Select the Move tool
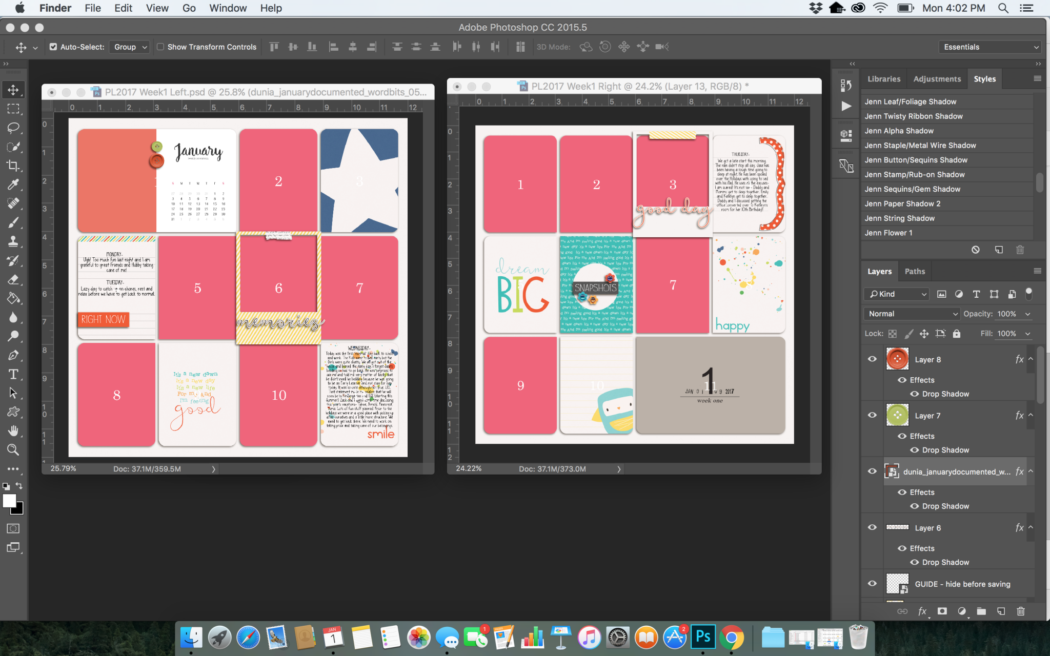1050x656 pixels. tap(13, 89)
